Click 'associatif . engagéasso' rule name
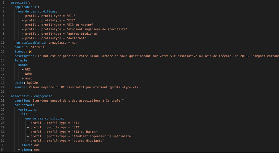This screenshot has width=279, height=153. pyautogui.click(x=31, y=96)
